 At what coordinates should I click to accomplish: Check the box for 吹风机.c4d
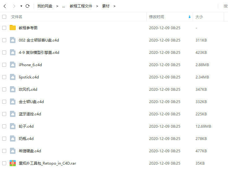pyautogui.click(x=4, y=89)
